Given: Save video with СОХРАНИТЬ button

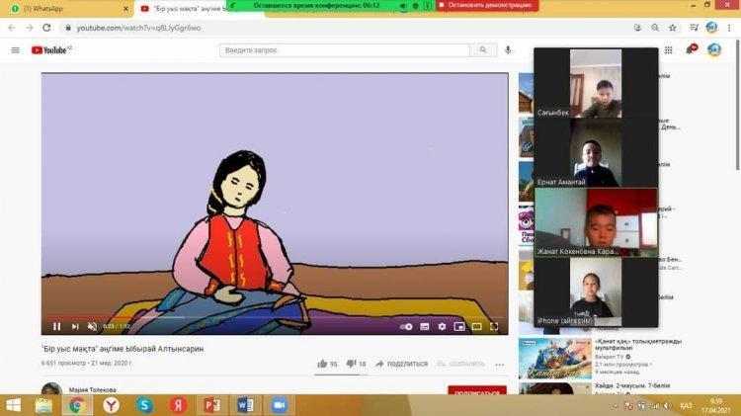Looking at the screenshot, I should point(461,364).
